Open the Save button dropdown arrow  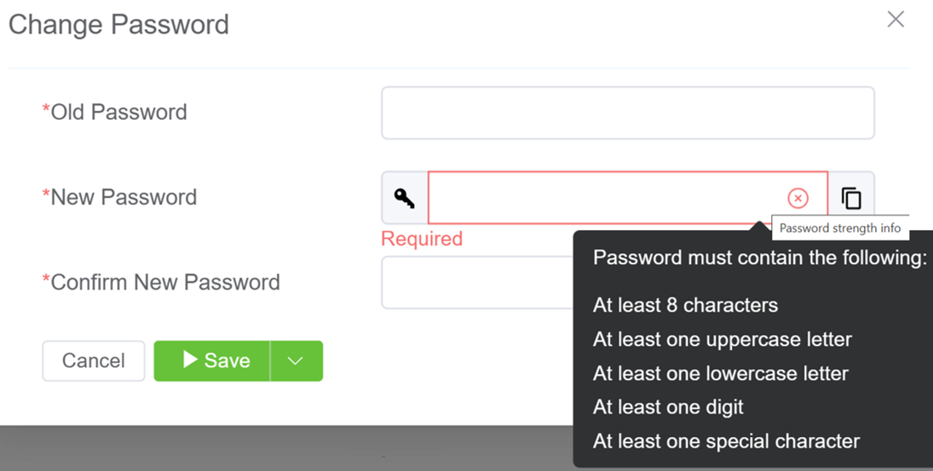tap(296, 361)
